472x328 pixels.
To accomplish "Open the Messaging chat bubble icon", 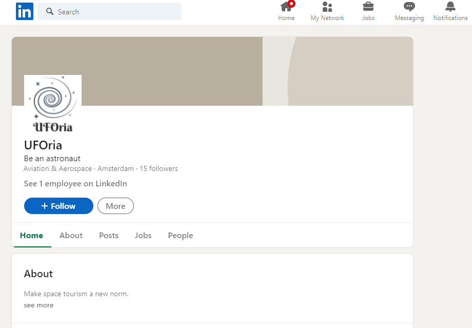I will 409,6.
